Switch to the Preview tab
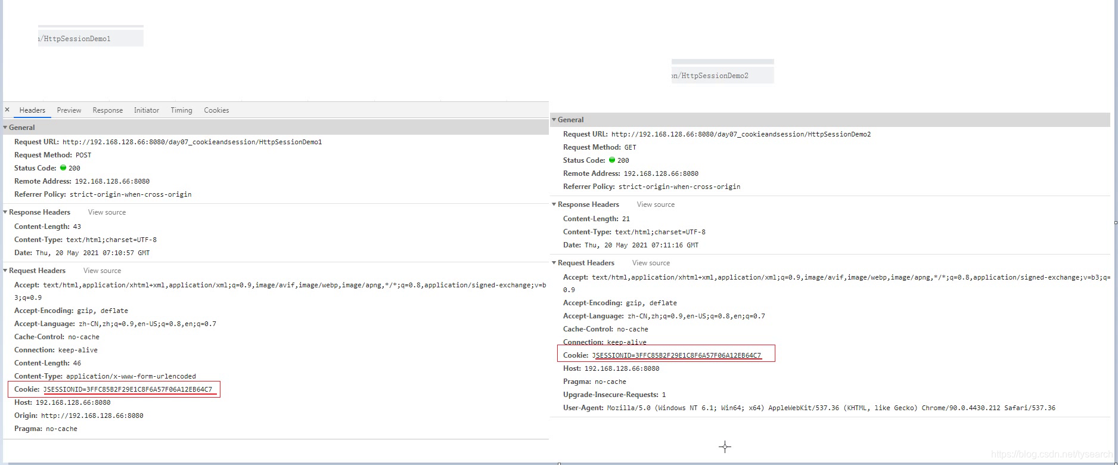1118x465 pixels. (69, 110)
